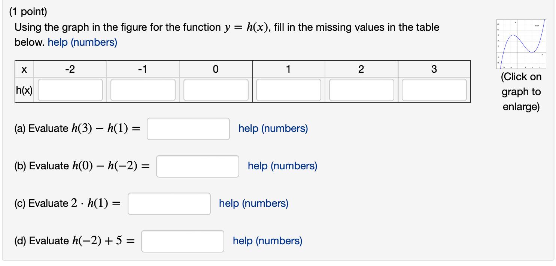Open help (numbers) beside part (a)

tap(273, 129)
